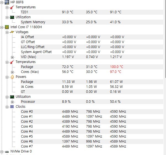The height and width of the screenshot is (155, 166).
Task: Click the HP 88F8 motherboard icon
Action: tap(7, 2)
